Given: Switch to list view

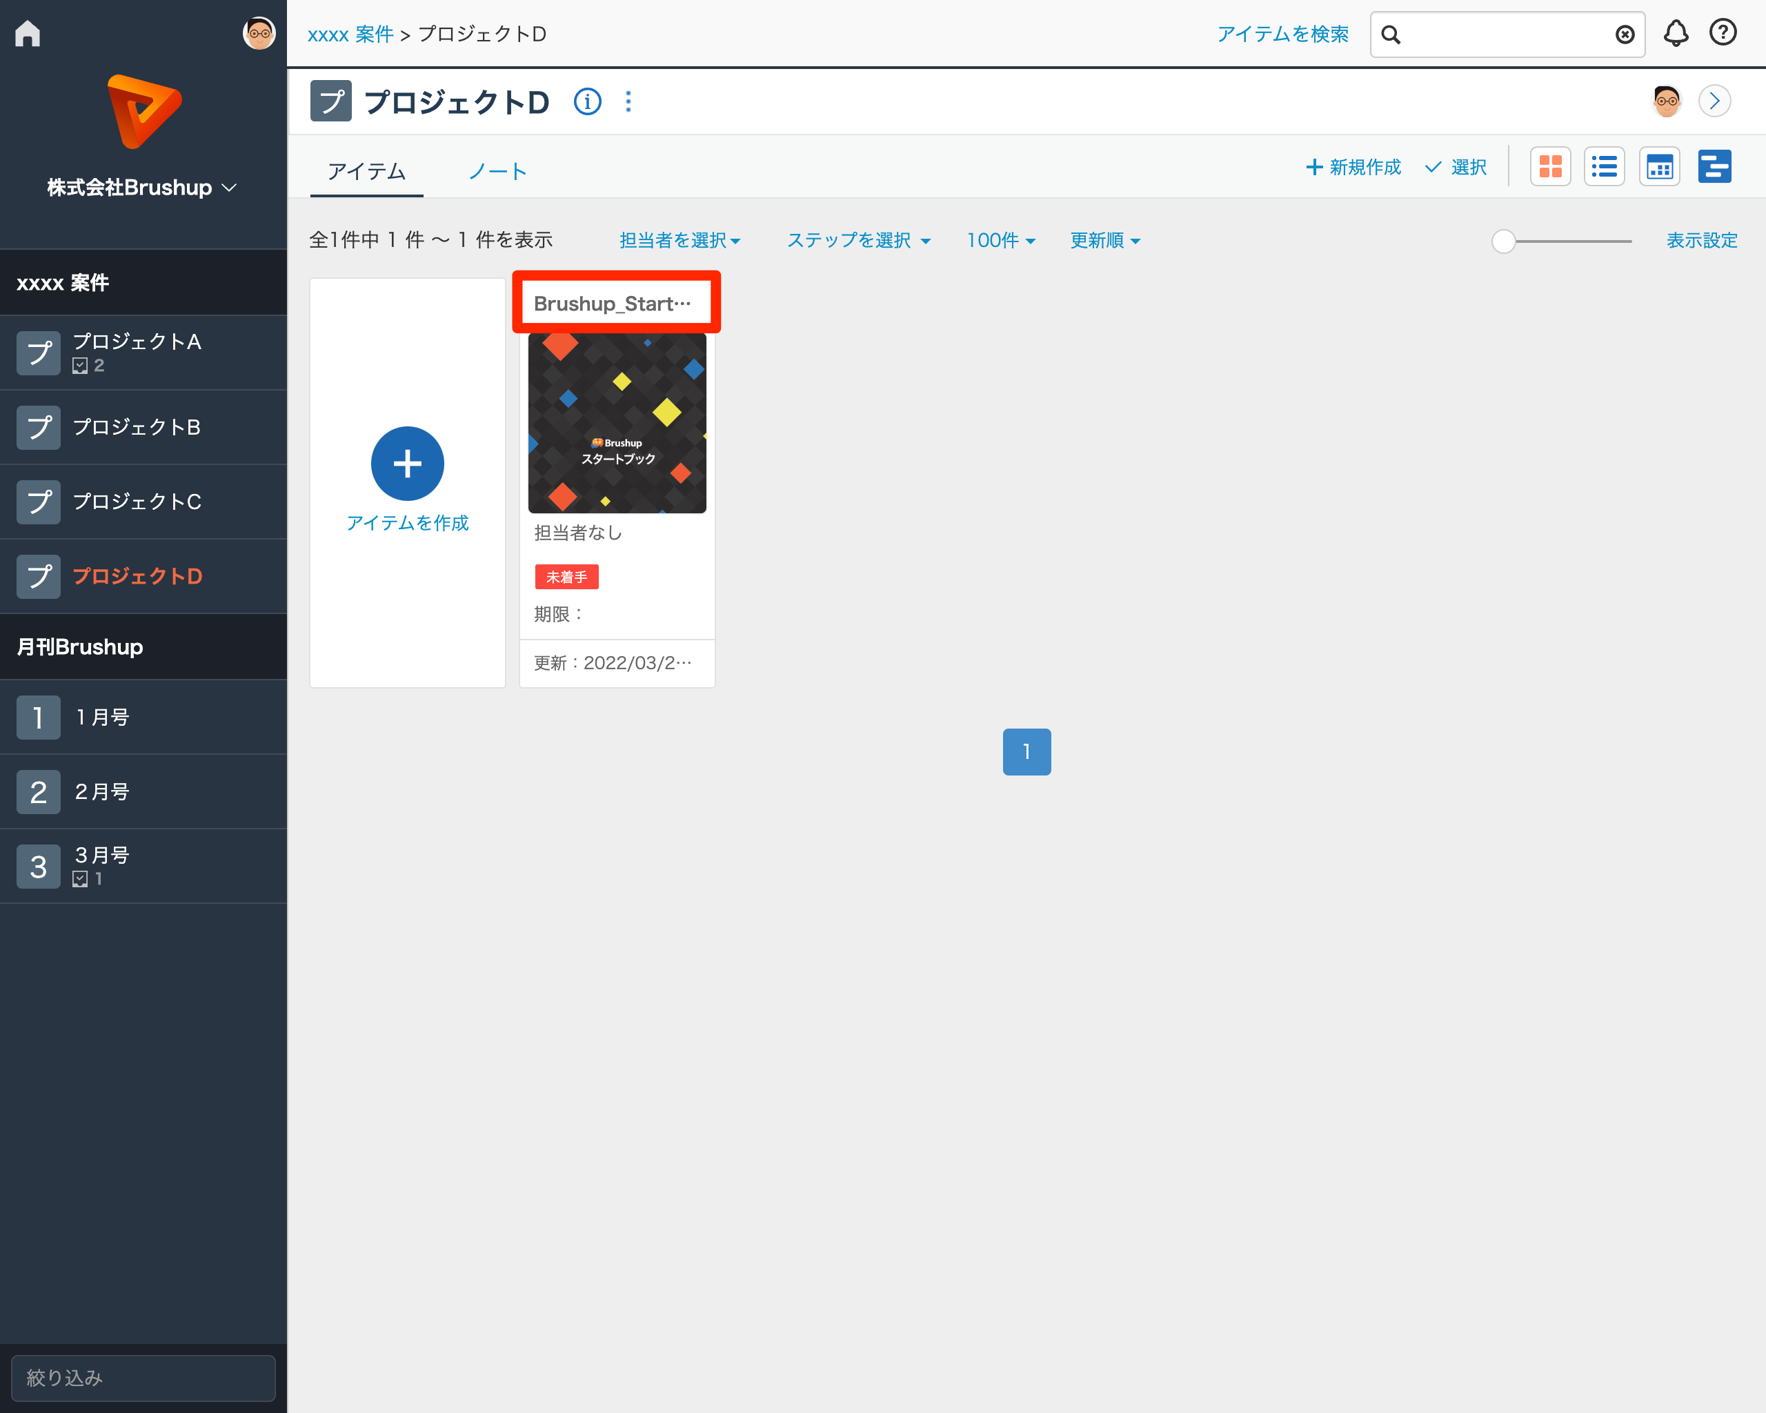Looking at the screenshot, I should pos(1605,167).
